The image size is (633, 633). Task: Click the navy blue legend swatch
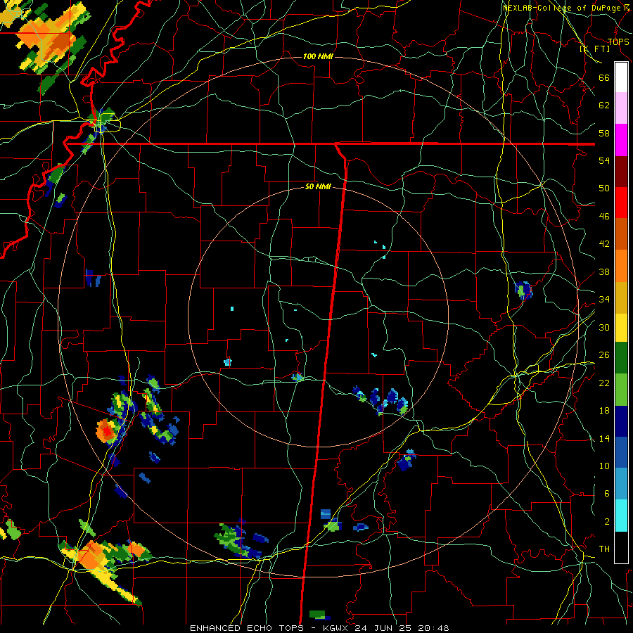[621, 421]
